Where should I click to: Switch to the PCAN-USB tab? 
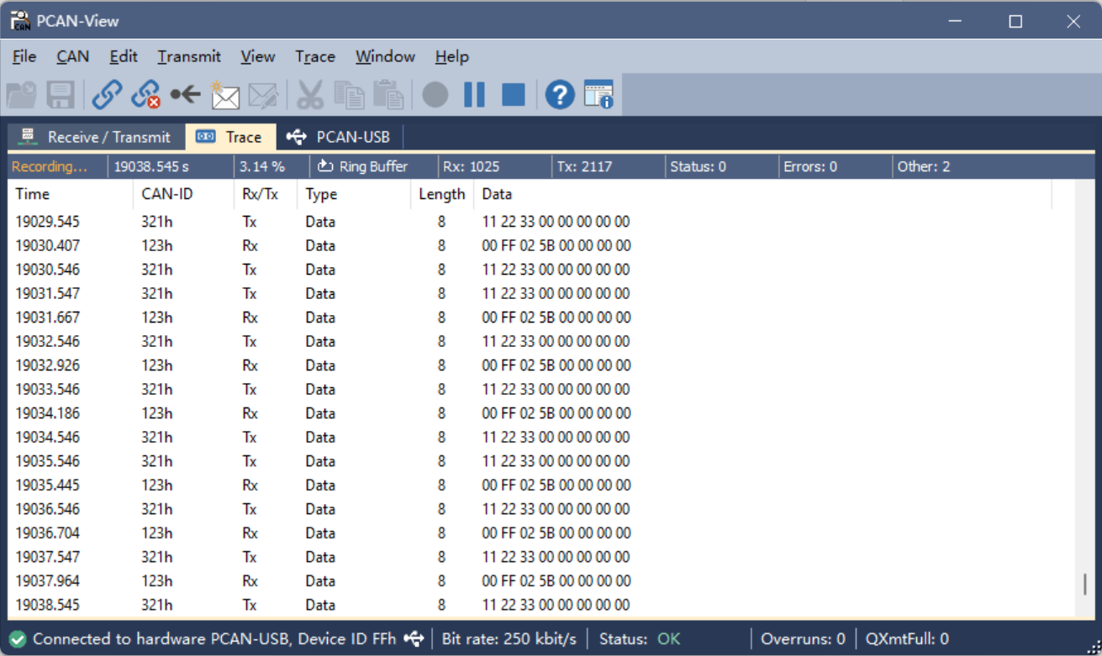tap(338, 137)
